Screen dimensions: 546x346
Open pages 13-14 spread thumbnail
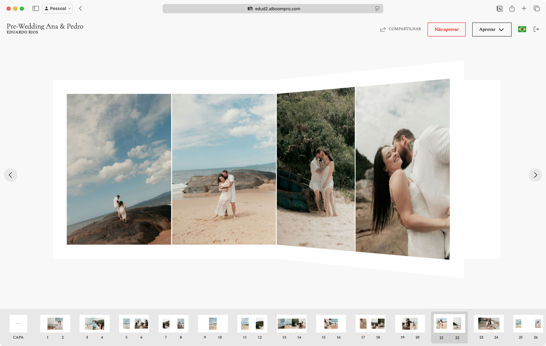[x=292, y=324]
